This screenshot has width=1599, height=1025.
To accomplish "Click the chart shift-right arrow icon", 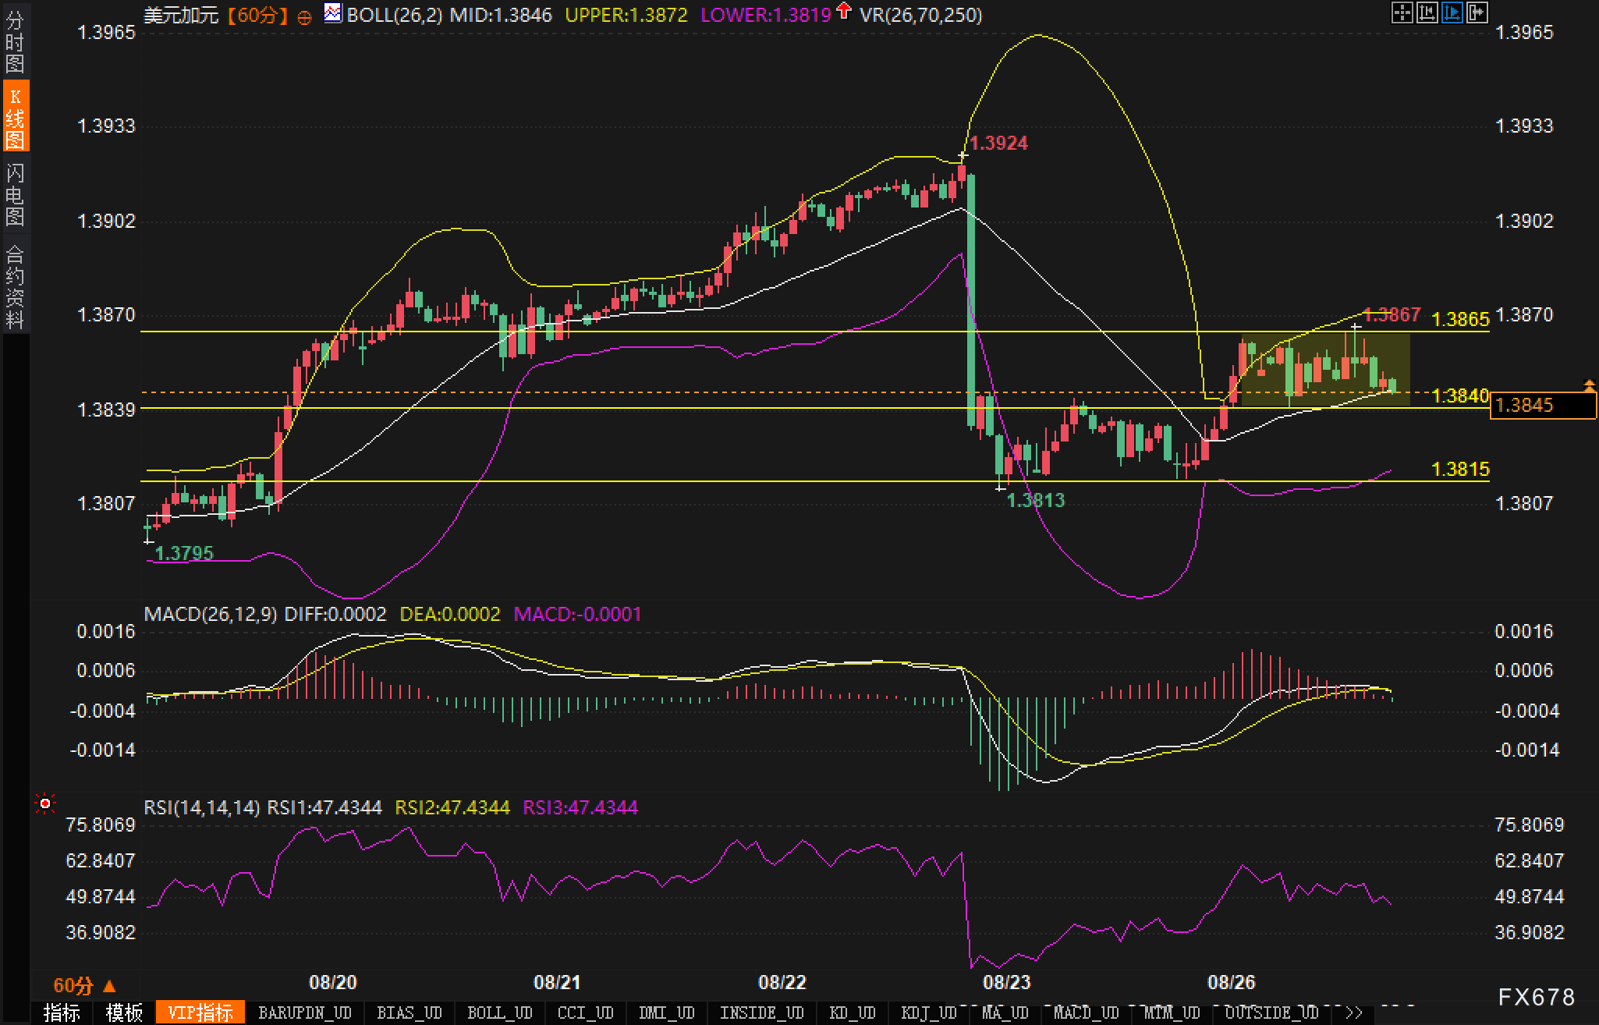I will [1477, 12].
